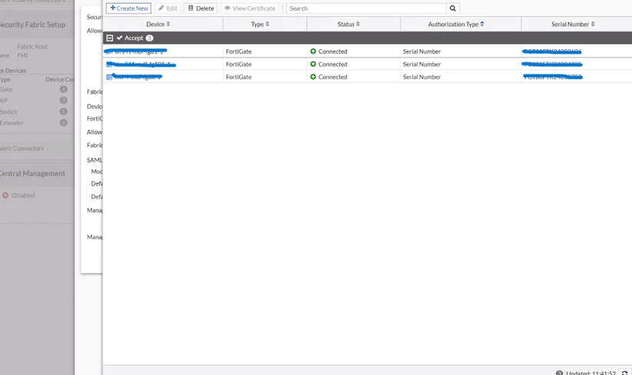Click the green Connected icon in second row
The width and height of the screenshot is (632, 375).
[313, 64]
